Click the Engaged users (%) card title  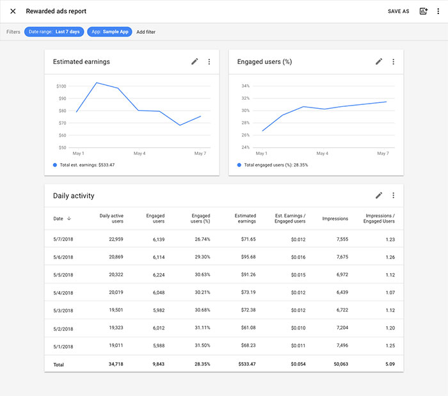pos(264,61)
